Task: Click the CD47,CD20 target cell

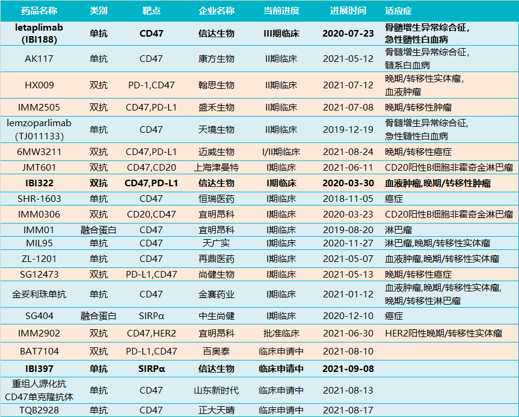Action: (x=152, y=167)
